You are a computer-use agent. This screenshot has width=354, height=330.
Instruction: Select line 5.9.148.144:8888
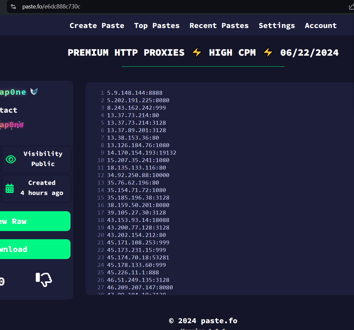(135, 93)
